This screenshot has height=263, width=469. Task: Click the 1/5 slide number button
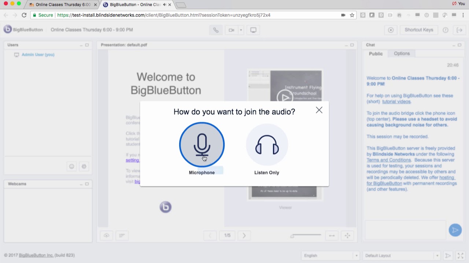(228, 236)
